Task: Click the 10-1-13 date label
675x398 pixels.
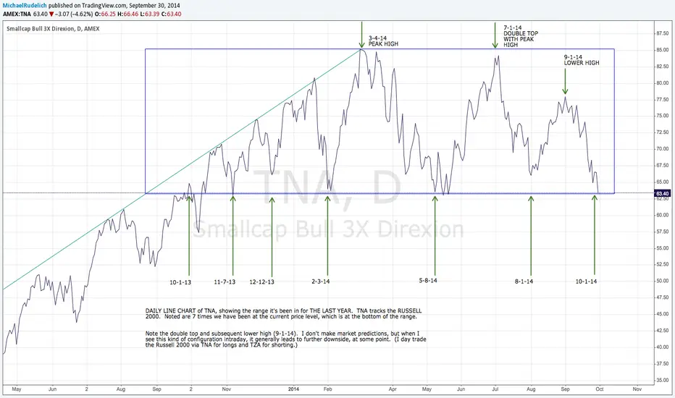Action: click(180, 282)
